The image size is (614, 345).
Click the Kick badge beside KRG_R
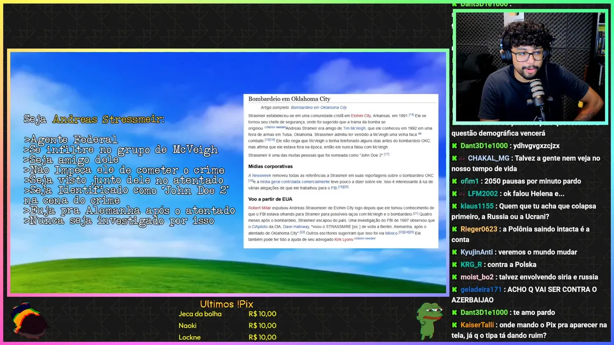click(x=454, y=264)
